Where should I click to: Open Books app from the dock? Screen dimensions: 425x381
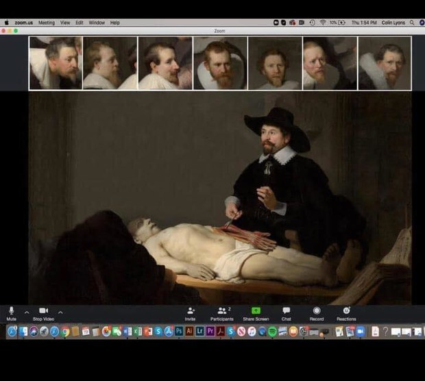tap(293, 332)
